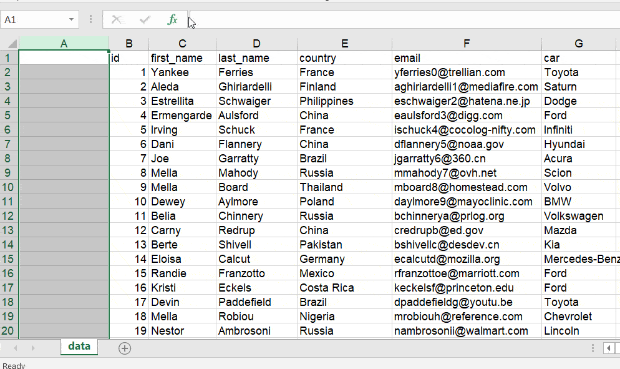Click cell 'dpaddefieldg@youtu.be'
The height and width of the screenshot is (369, 620).
pos(467,302)
